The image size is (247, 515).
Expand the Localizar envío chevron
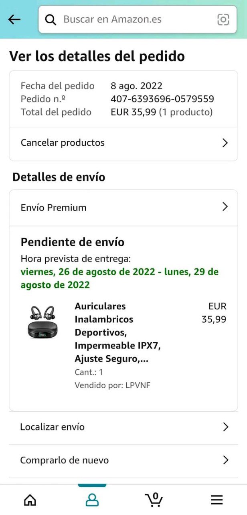pos(225,427)
